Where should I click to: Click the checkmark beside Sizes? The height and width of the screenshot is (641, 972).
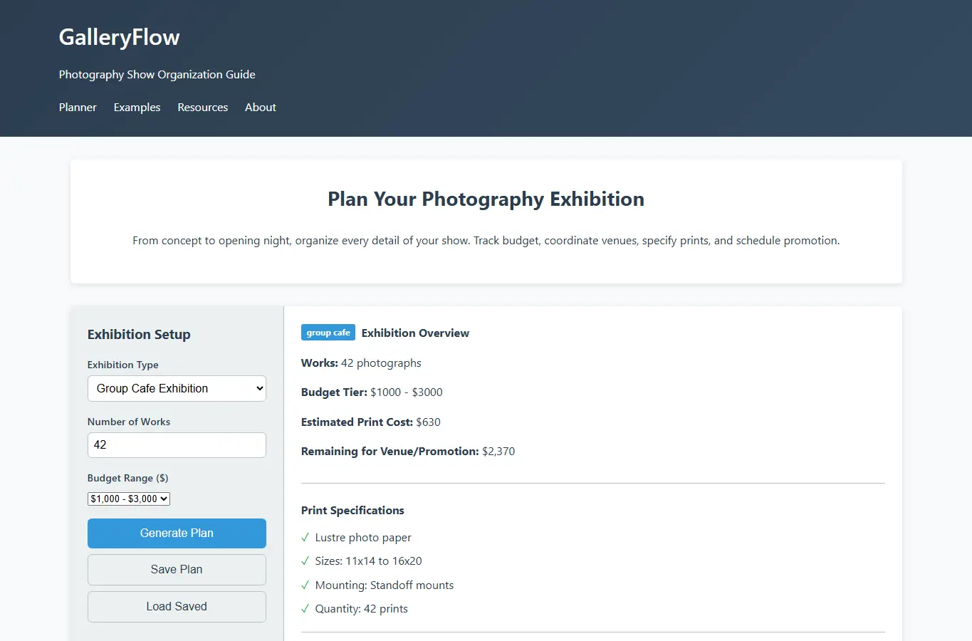coord(305,561)
